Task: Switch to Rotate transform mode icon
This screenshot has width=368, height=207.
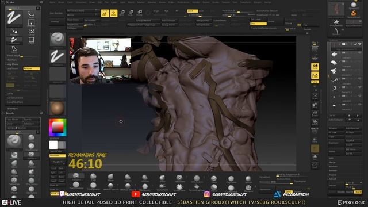Action: point(139,13)
